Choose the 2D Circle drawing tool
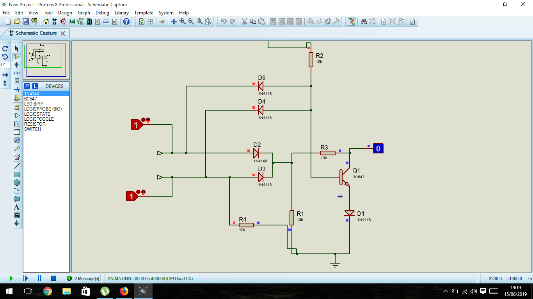 click(x=17, y=183)
